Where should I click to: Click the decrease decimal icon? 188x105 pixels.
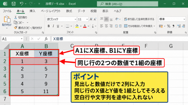tap(184, 26)
